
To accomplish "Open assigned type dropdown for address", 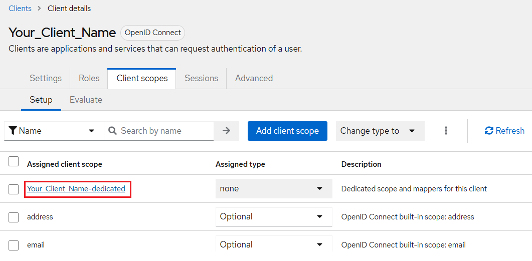I will tap(274, 217).
